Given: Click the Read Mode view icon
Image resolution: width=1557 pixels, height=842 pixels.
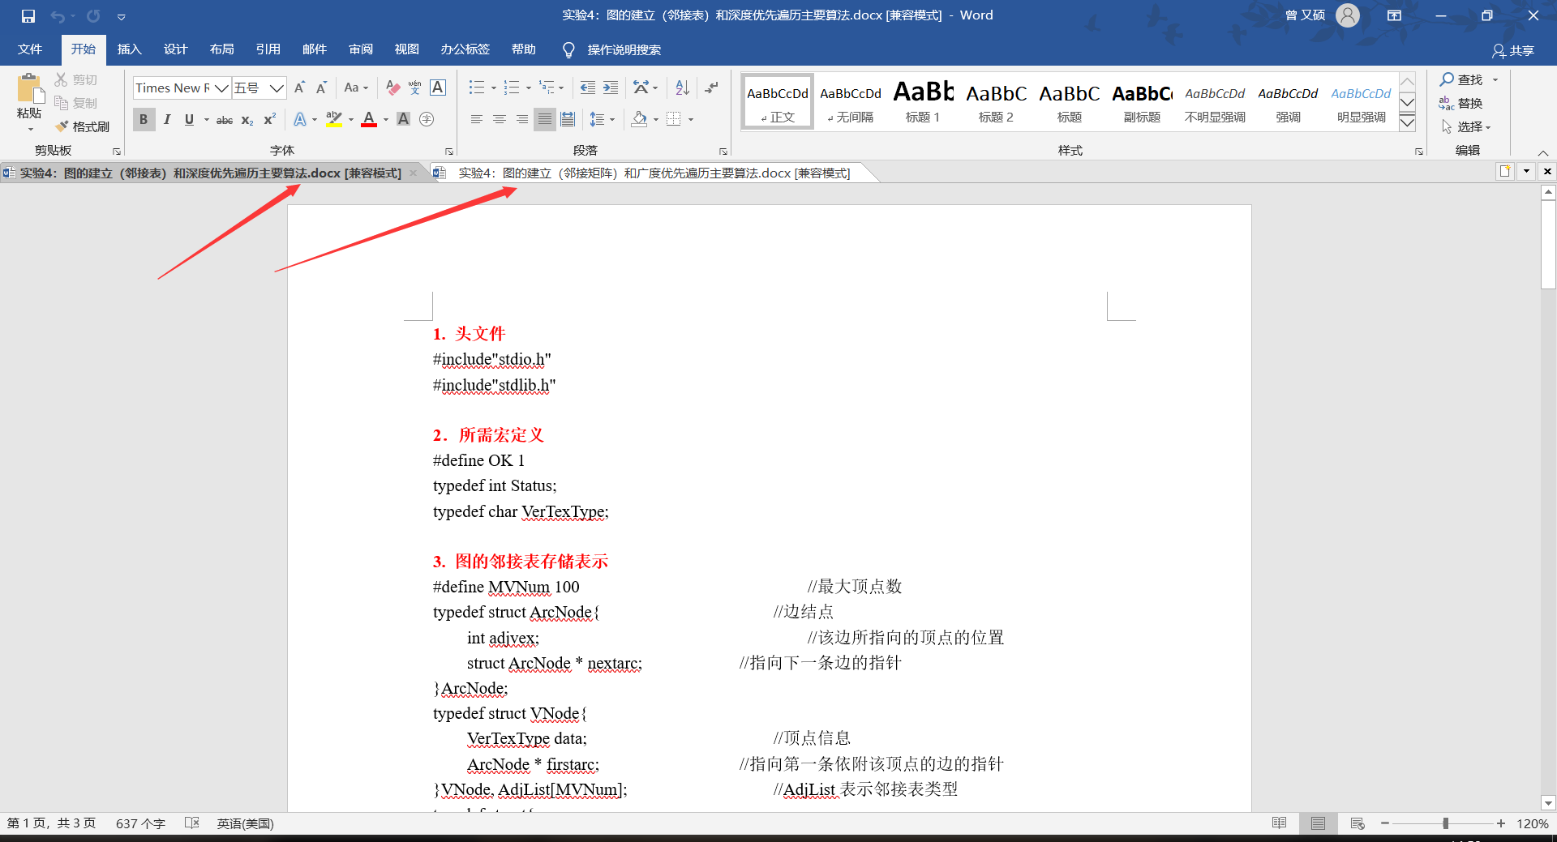Looking at the screenshot, I should [x=1280, y=823].
